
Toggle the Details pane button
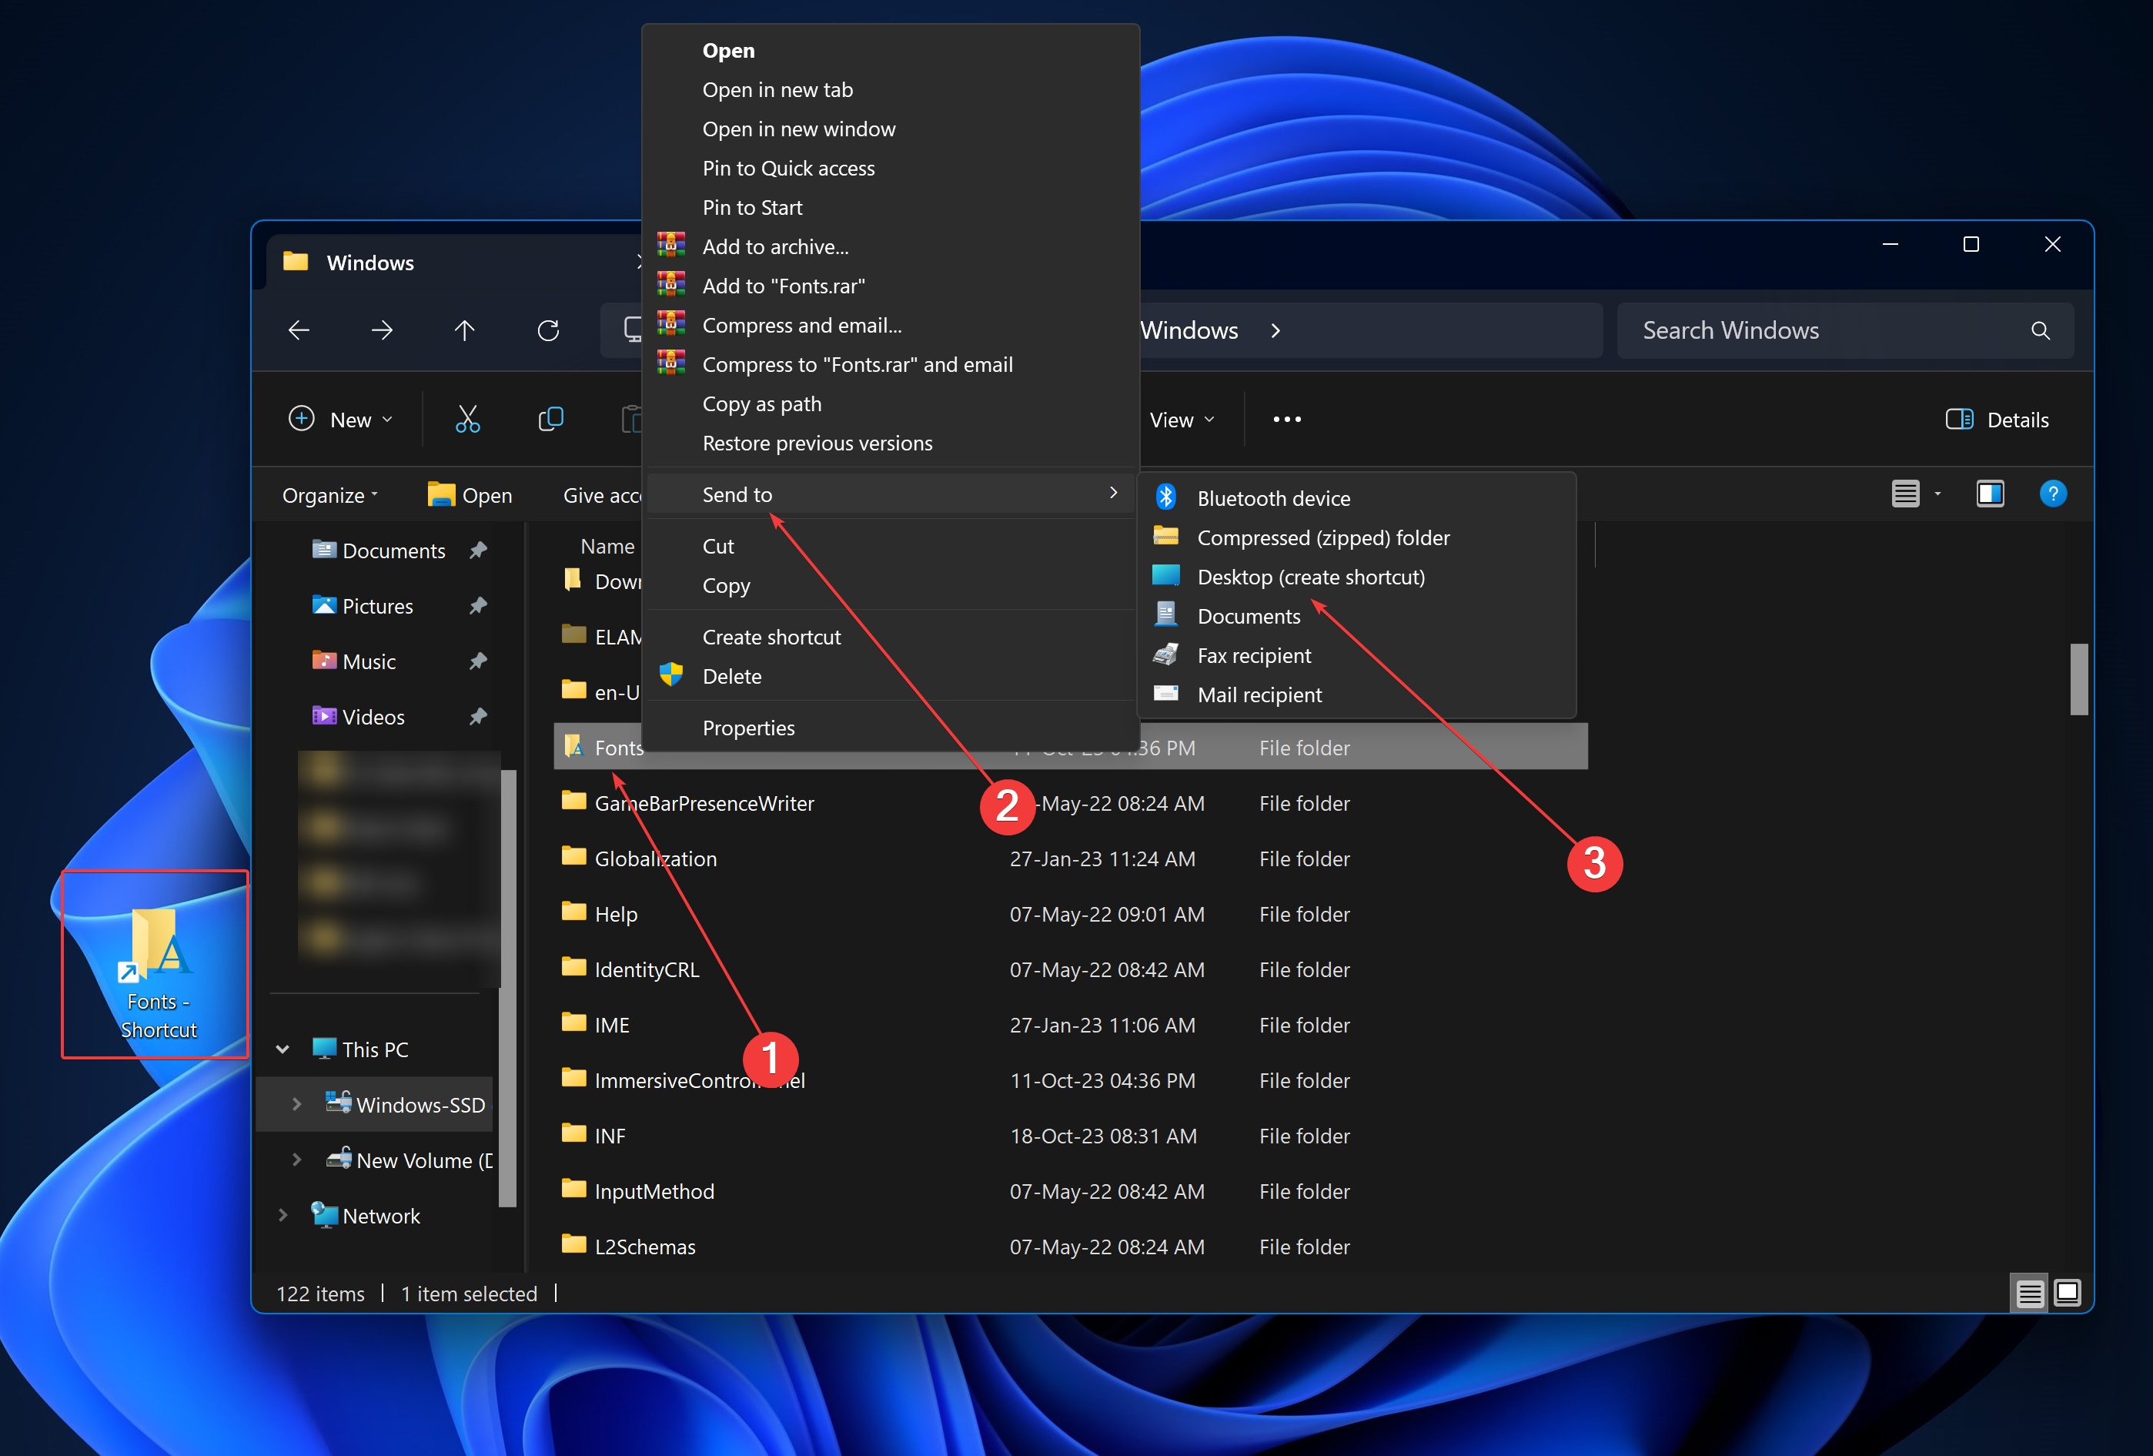[1997, 420]
